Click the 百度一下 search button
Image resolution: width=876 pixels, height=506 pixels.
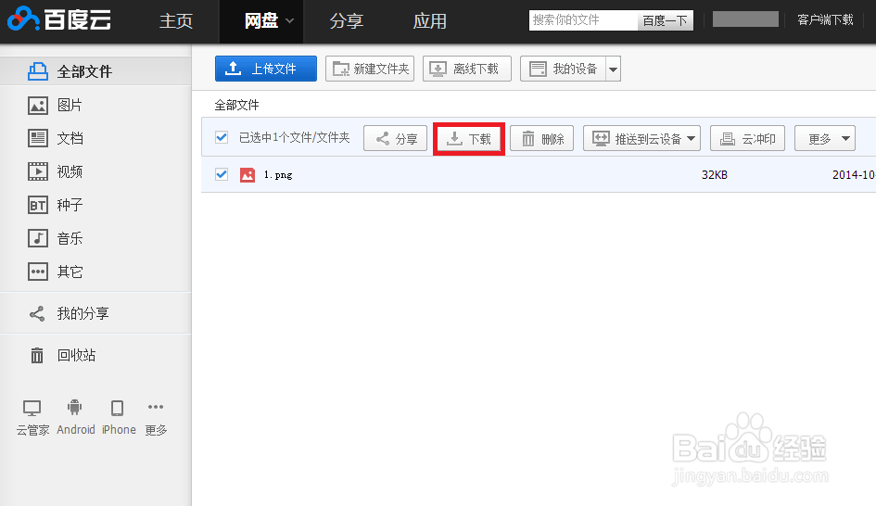pos(665,20)
